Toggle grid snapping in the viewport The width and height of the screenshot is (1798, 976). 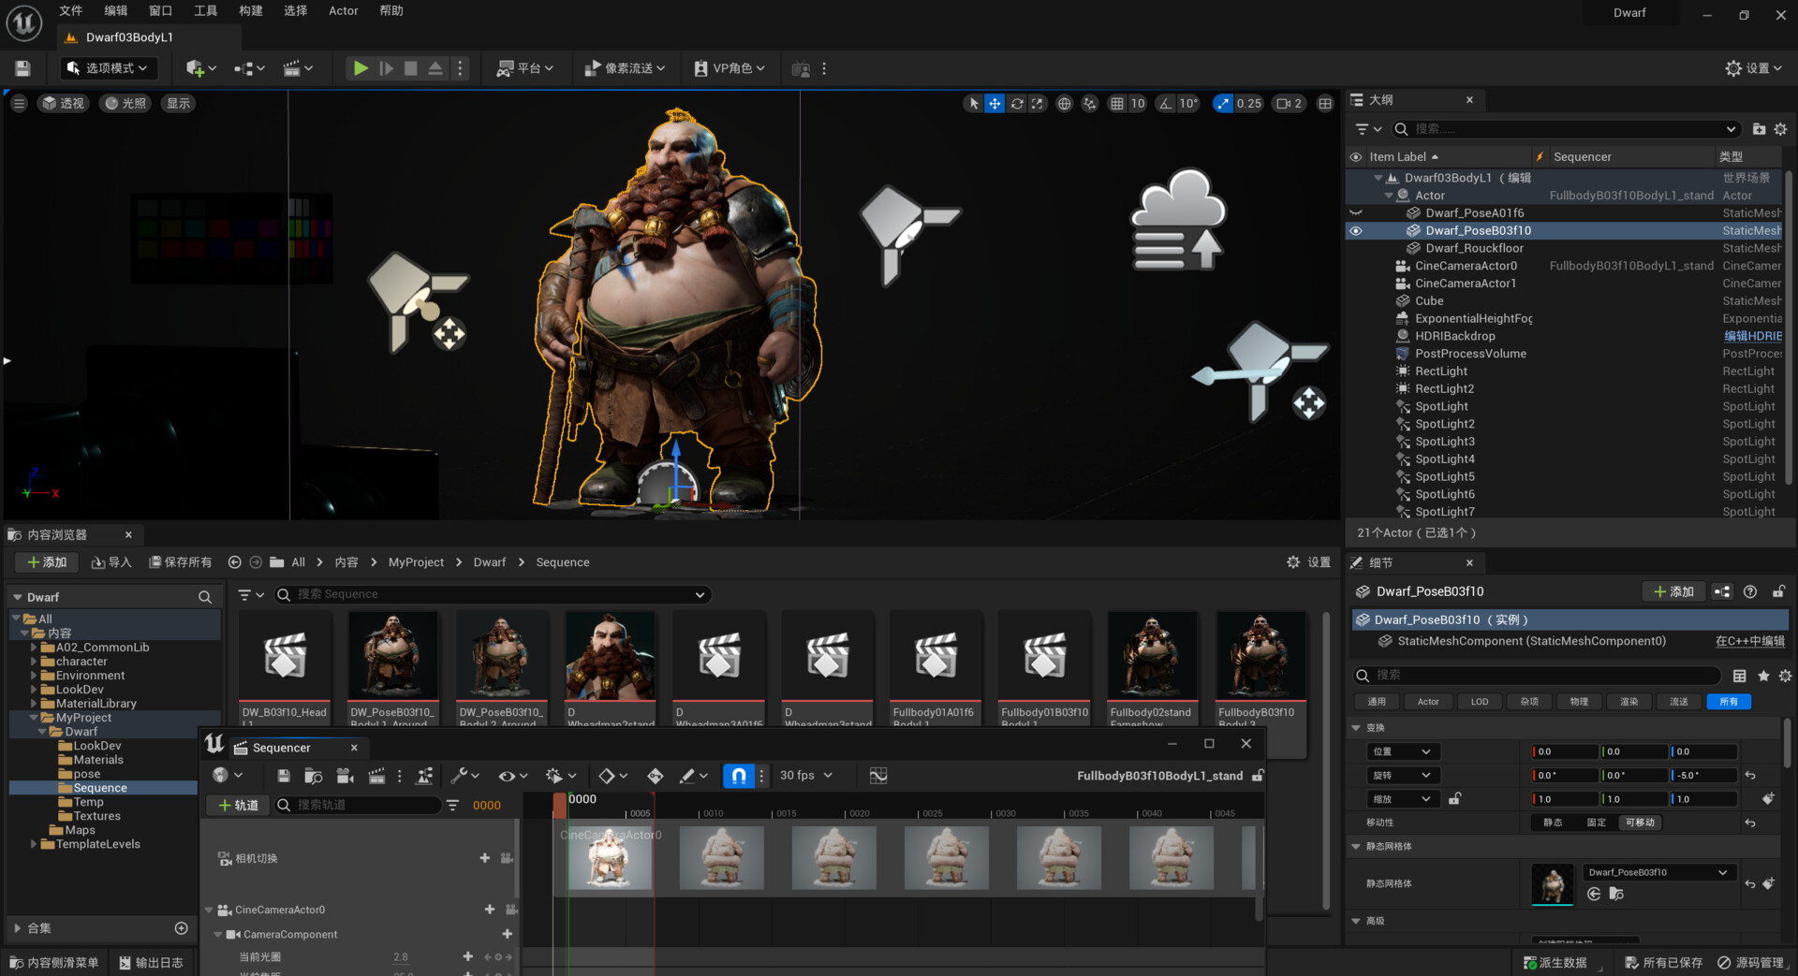tap(1117, 104)
